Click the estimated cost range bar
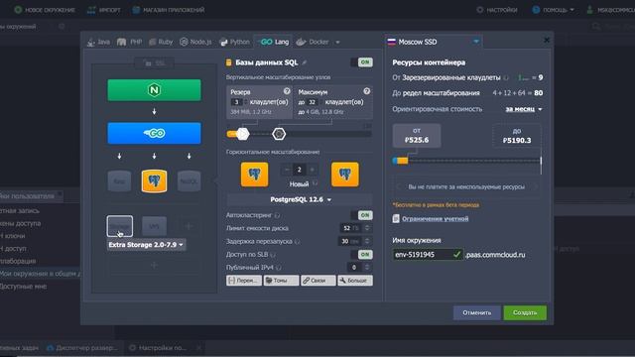 [x=466, y=161]
